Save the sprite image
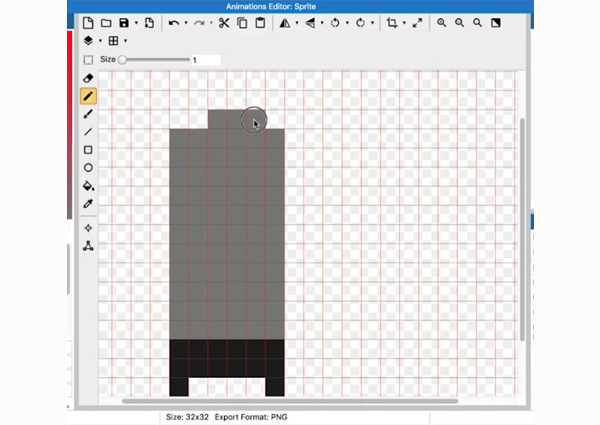The image size is (600, 425). point(124,23)
